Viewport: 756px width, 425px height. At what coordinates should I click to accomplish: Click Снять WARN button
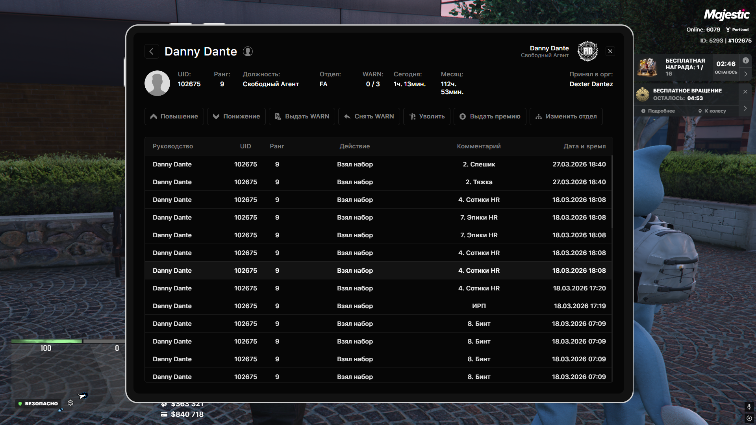click(x=369, y=116)
